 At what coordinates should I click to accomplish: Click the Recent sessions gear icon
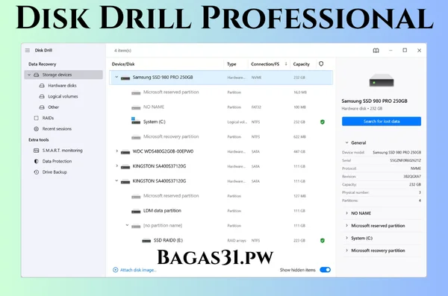pos(37,129)
